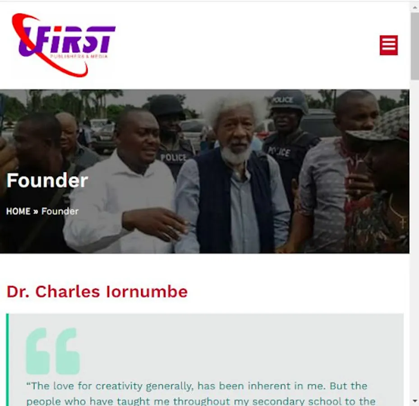419x406 pixels.
Task: Click the green quotation mark icon
Action: pyautogui.click(x=53, y=351)
